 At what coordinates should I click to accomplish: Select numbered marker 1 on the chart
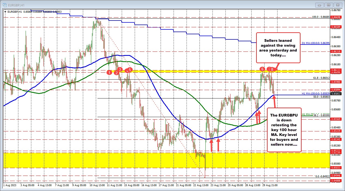[109, 73]
